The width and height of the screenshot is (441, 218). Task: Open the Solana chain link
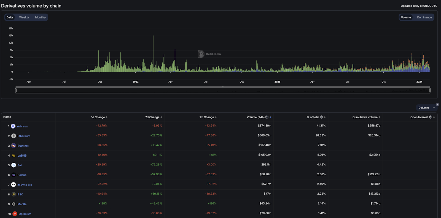(x=22, y=175)
